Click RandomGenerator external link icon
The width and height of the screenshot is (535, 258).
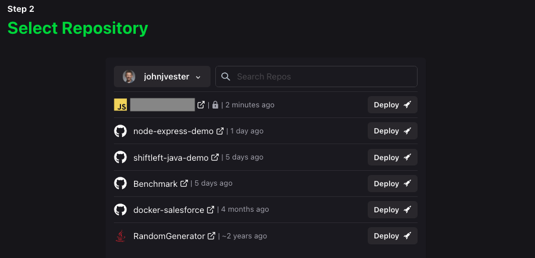pos(212,236)
